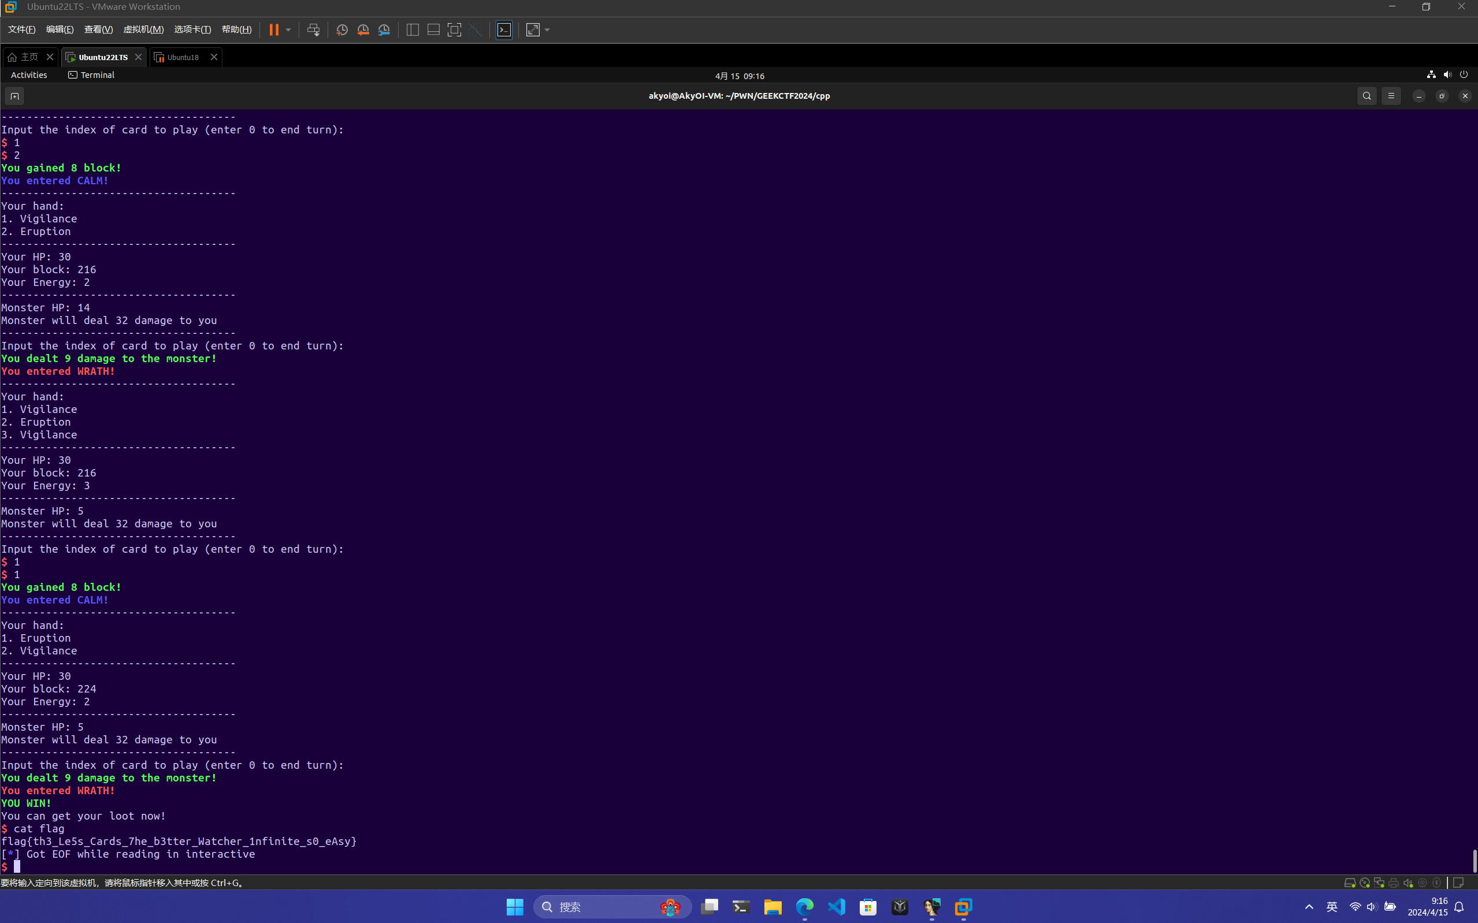This screenshot has width=1478, height=923.
Task: Click the sound card device status icon
Action: coord(1408,883)
